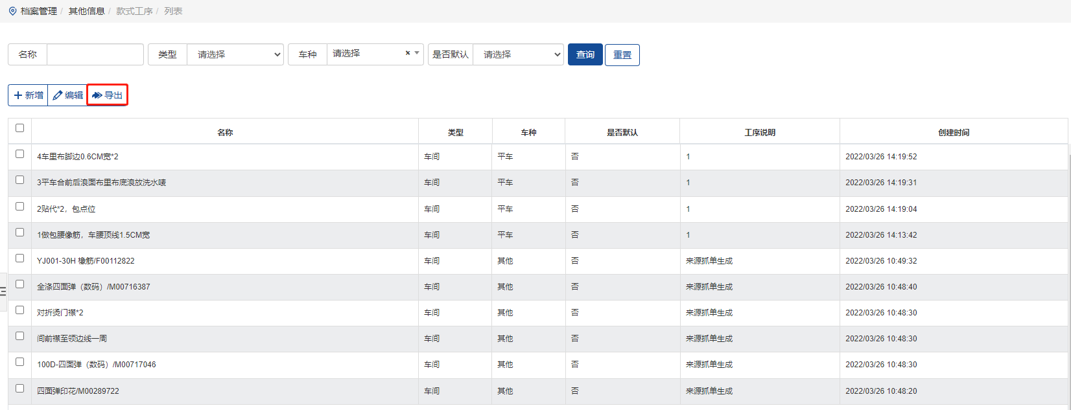The width and height of the screenshot is (1071, 410).
Task: Click the 查询 search button
Action: (585, 54)
